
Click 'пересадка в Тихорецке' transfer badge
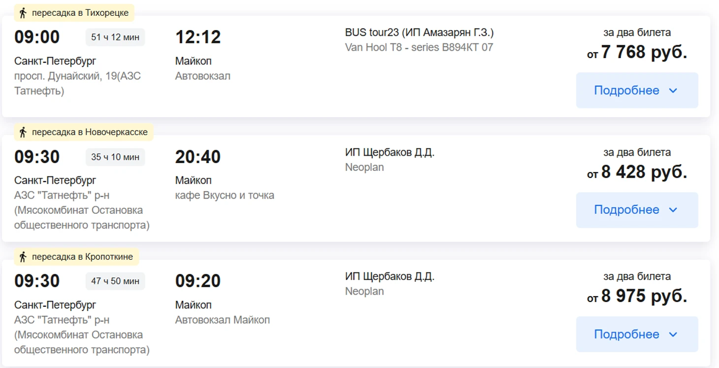click(80, 13)
